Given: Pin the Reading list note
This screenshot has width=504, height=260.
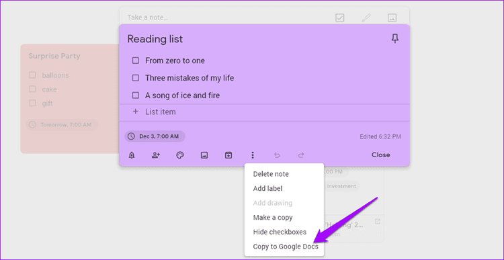Looking at the screenshot, I should (394, 39).
